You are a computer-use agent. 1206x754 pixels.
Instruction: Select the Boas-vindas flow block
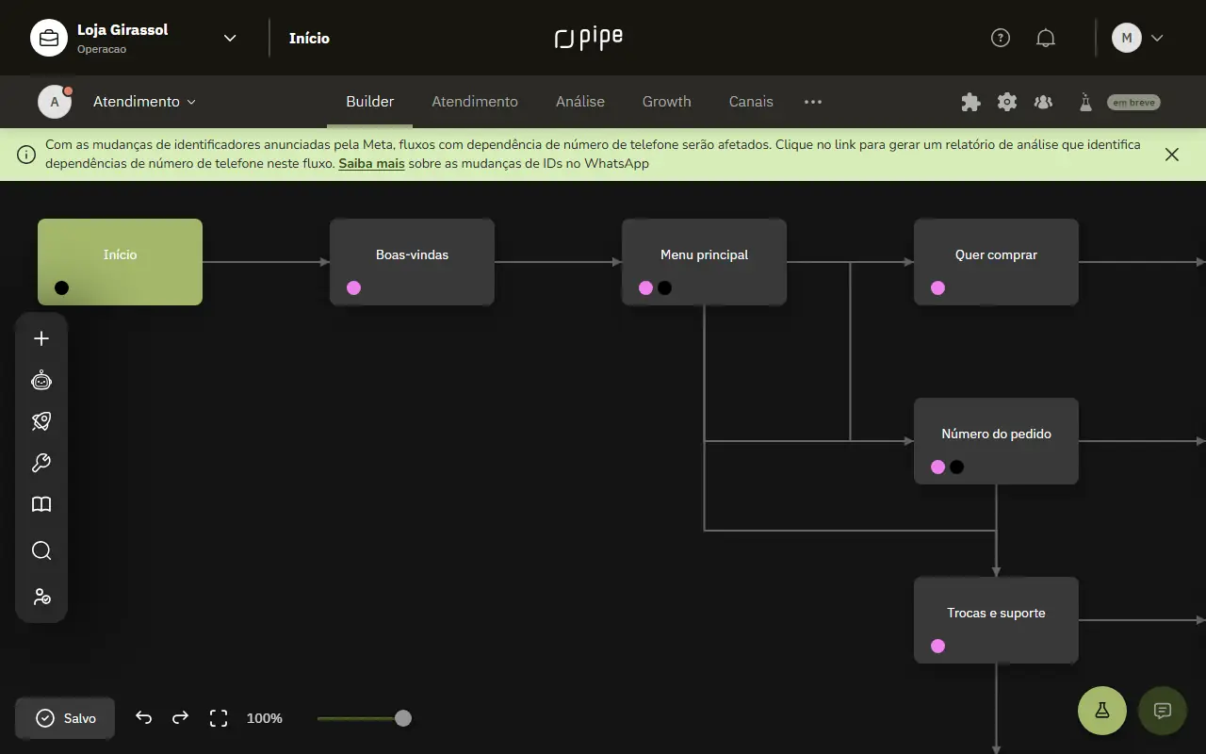point(412,262)
